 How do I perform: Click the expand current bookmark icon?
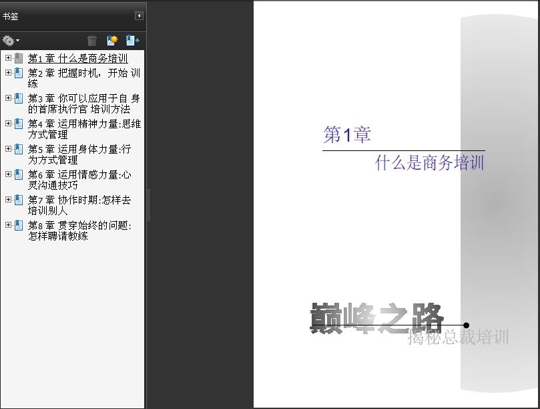click(x=133, y=40)
